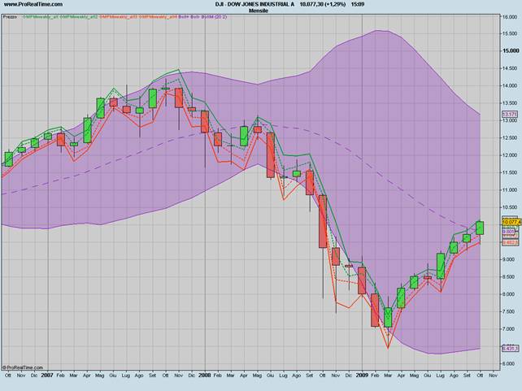This screenshot has height=391, width=522.
Task: Select the 'Prezzo' legend label
Action: coord(10,16)
